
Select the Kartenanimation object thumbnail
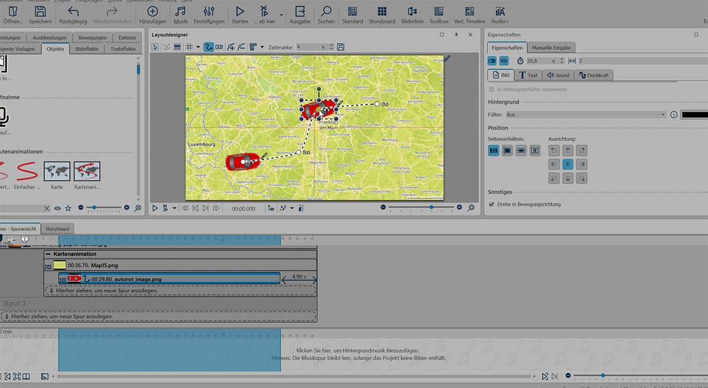click(x=87, y=171)
